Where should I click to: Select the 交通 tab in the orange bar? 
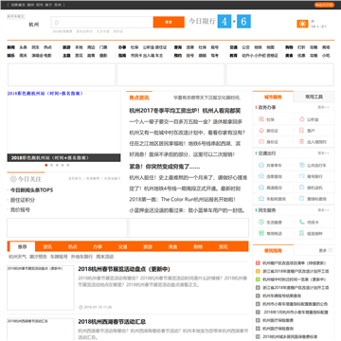coord(123,247)
